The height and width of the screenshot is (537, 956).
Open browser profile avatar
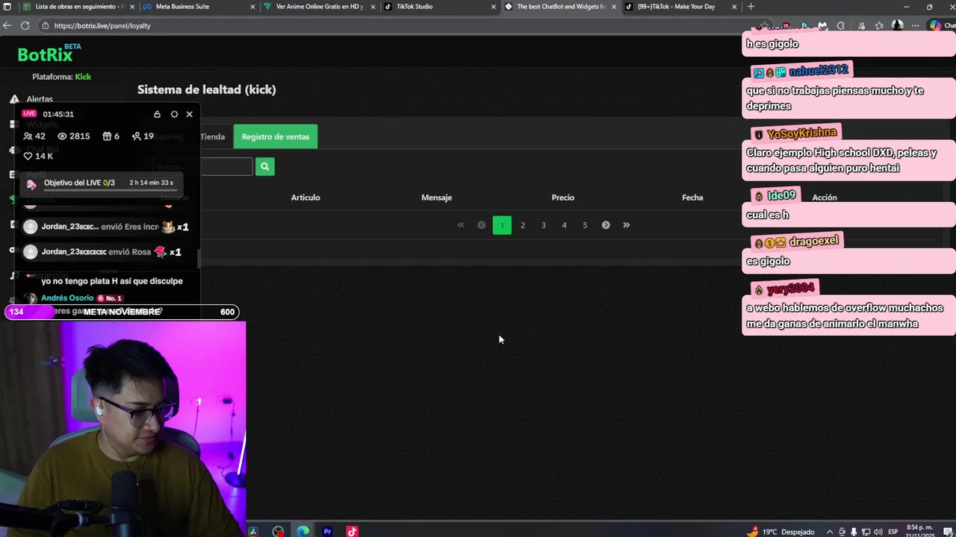[x=897, y=25]
